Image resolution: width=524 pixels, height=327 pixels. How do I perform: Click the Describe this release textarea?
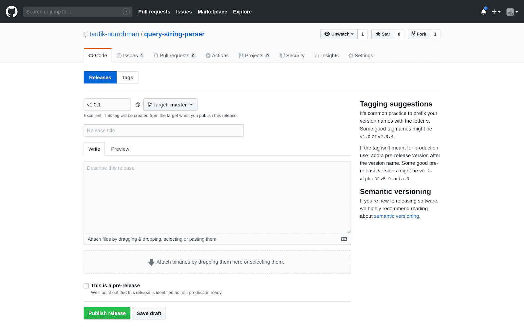pyautogui.click(x=217, y=197)
